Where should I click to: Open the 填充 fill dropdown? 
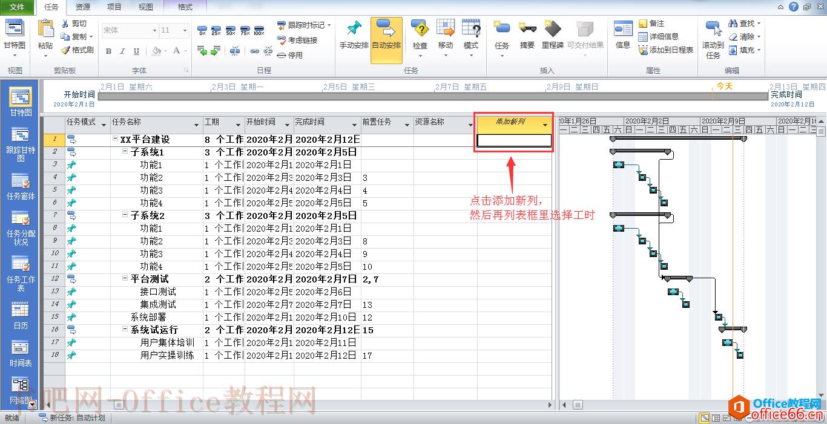coord(744,50)
